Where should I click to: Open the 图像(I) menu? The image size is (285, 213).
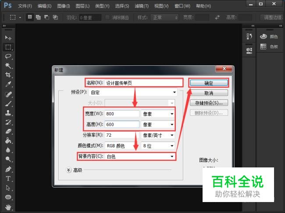click(64, 6)
